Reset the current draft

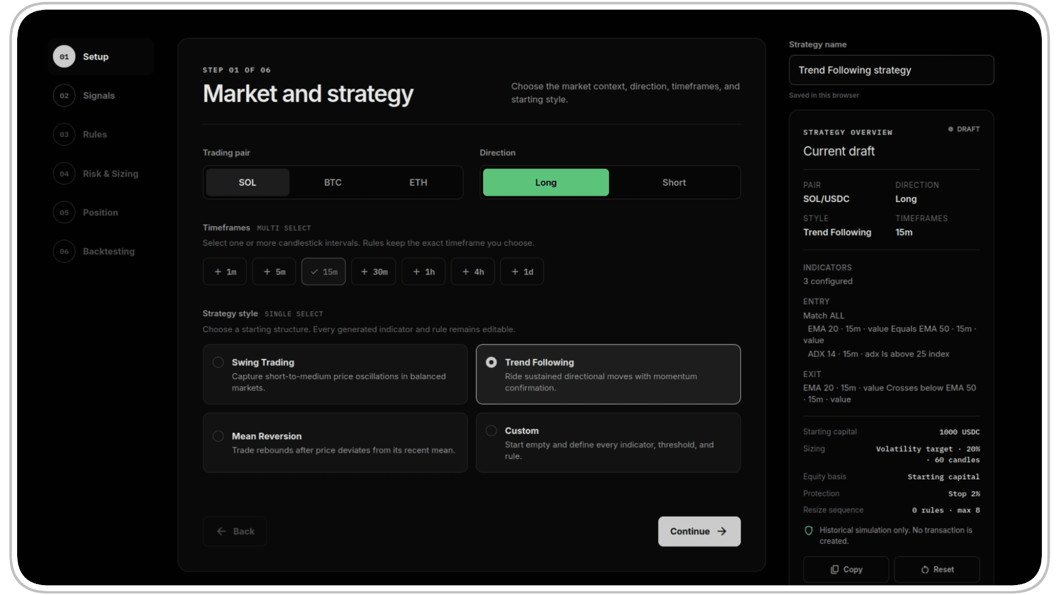point(937,570)
